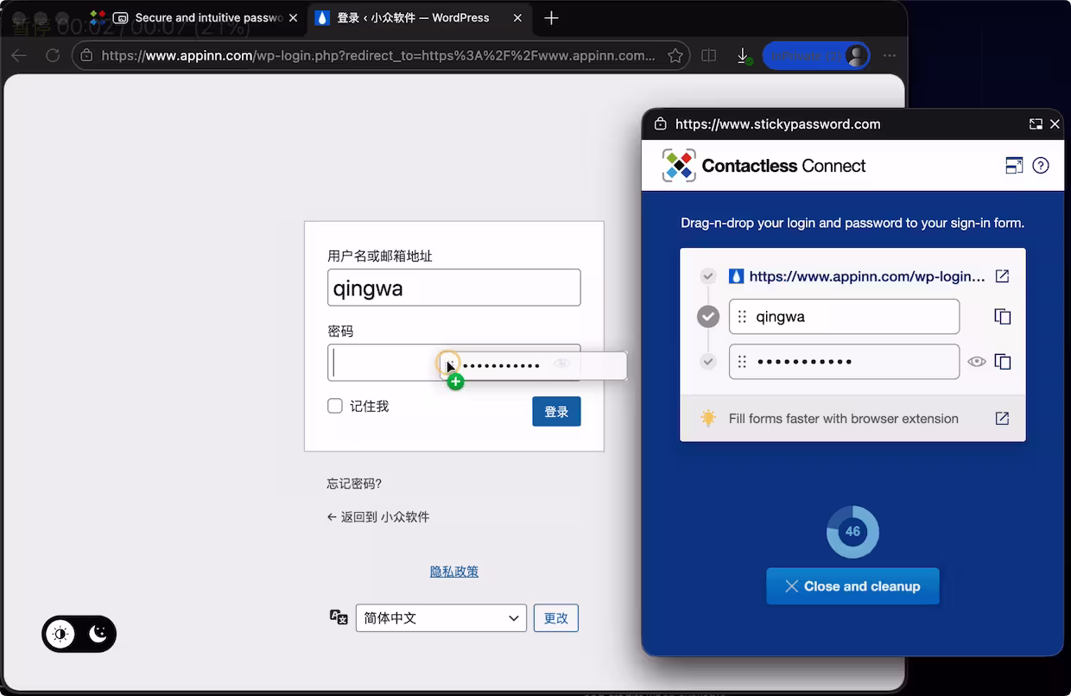Image resolution: width=1071 pixels, height=696 pixels.
Task: Click the pop-out window icon beside the help icon
Action: [x=1014, y=165]
